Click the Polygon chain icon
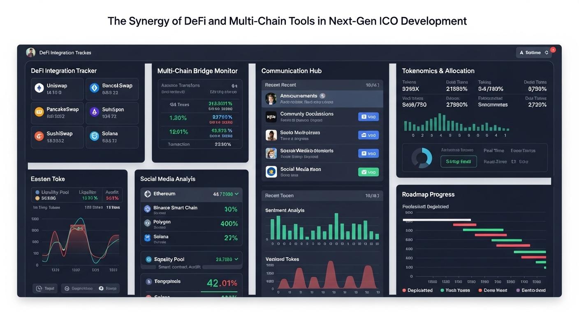Screen dimensions: 579x315 147,223
